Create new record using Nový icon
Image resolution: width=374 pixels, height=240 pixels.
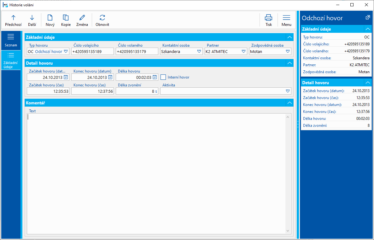[50, 20]
